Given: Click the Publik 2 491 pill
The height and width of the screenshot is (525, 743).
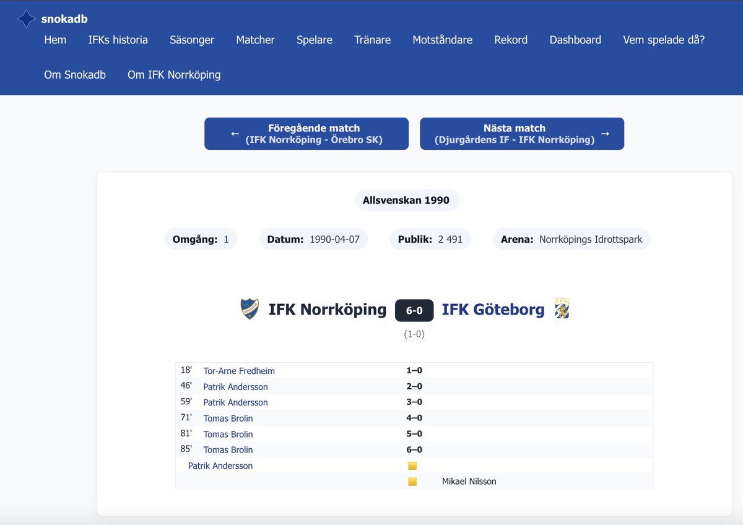Looking at the screenshot, I should tap(430, 240).
